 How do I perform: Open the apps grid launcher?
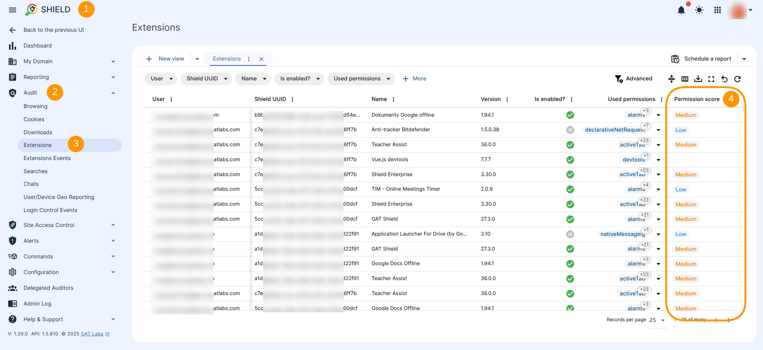pos(717,10)
